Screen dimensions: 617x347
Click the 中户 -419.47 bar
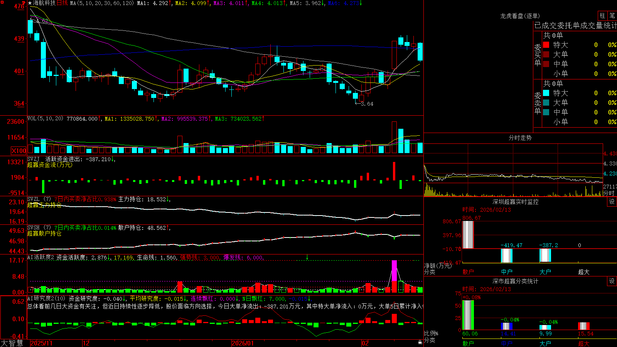click(x=507, y=256)
